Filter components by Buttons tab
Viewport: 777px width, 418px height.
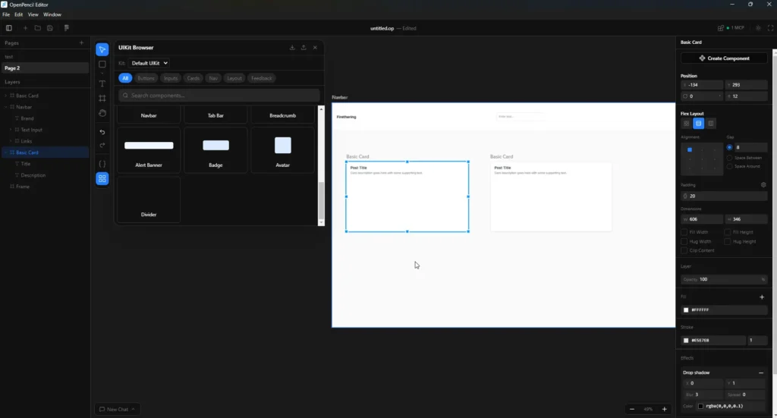coord(146,78)
